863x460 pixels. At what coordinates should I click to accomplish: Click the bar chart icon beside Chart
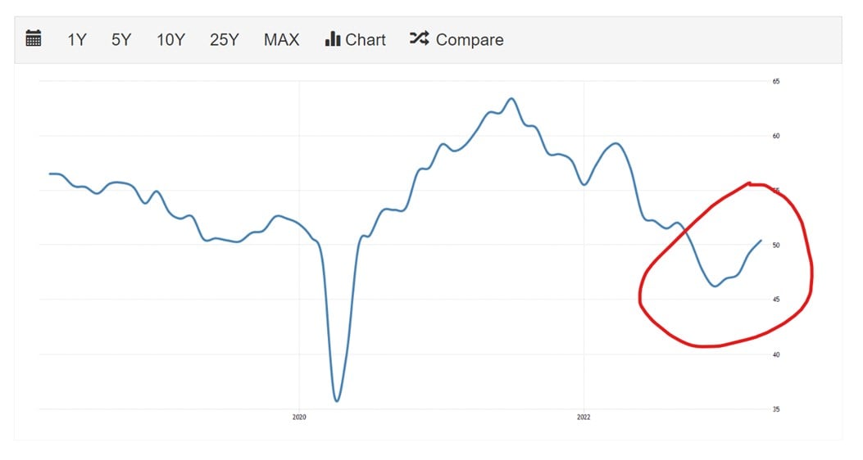[x=333, y=38]
